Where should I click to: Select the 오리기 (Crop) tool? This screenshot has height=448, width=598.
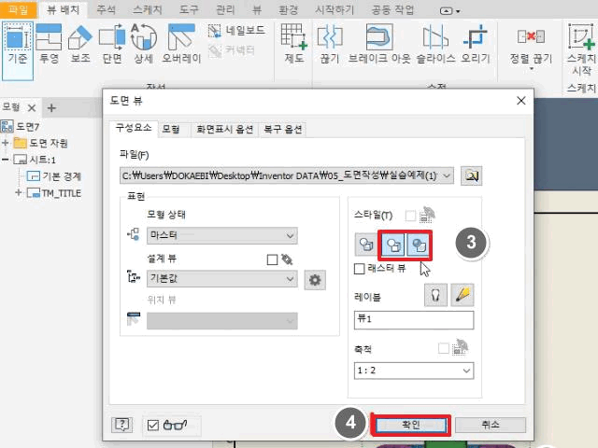point(476,44)
